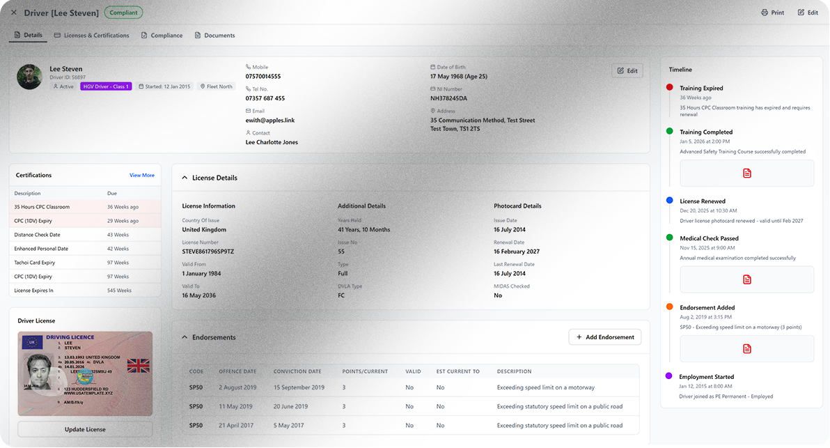Viewport: 830px width, 448px height.
Task: Click the driving licence card image
Action: tap(85, 373)
